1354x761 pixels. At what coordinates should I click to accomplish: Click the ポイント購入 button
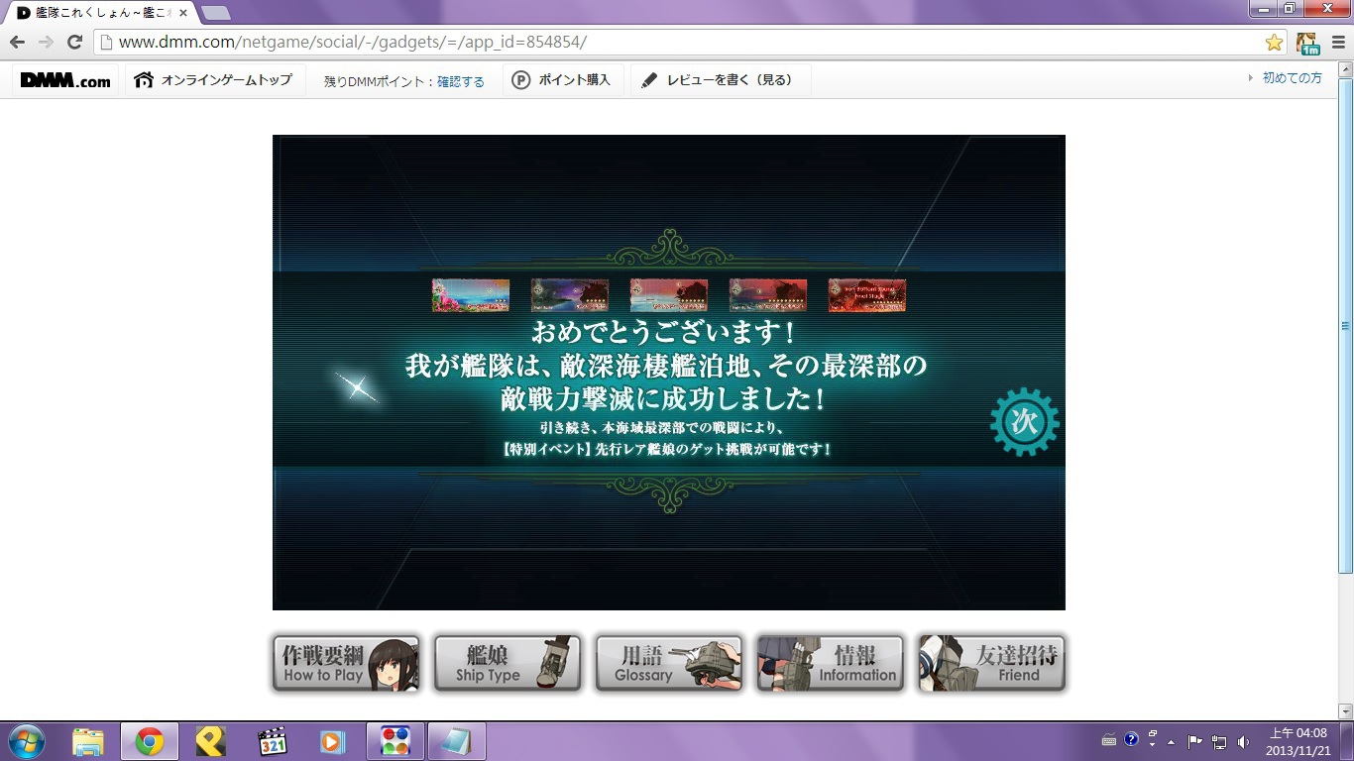(564, 80)
